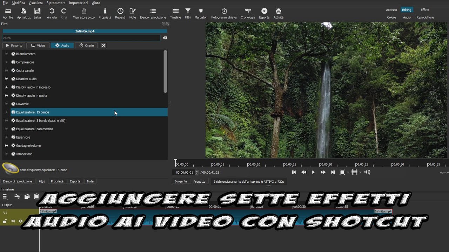Skip to the previous point in player
Viewport: 449px width, 252px height.
(x=294, y=172)
